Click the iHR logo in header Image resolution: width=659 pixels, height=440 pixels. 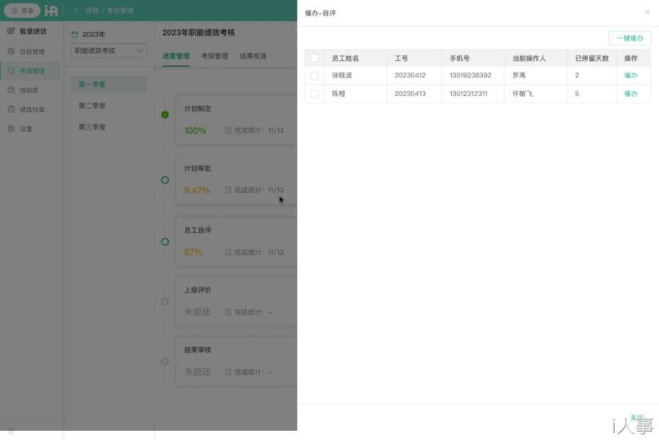[x=51, y=11]
